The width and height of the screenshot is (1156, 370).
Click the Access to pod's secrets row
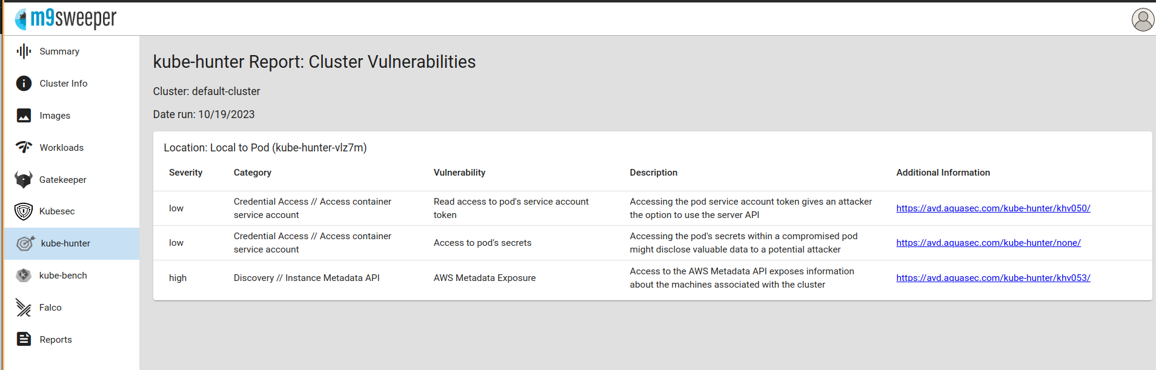482,243
